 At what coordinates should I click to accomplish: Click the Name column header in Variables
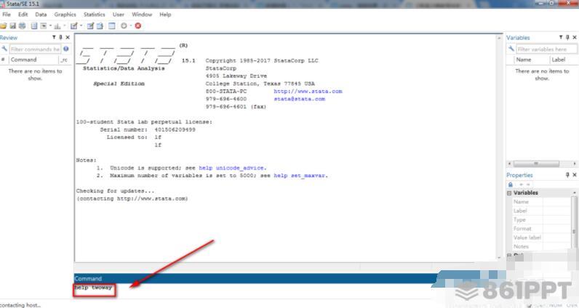click(531, 60)
